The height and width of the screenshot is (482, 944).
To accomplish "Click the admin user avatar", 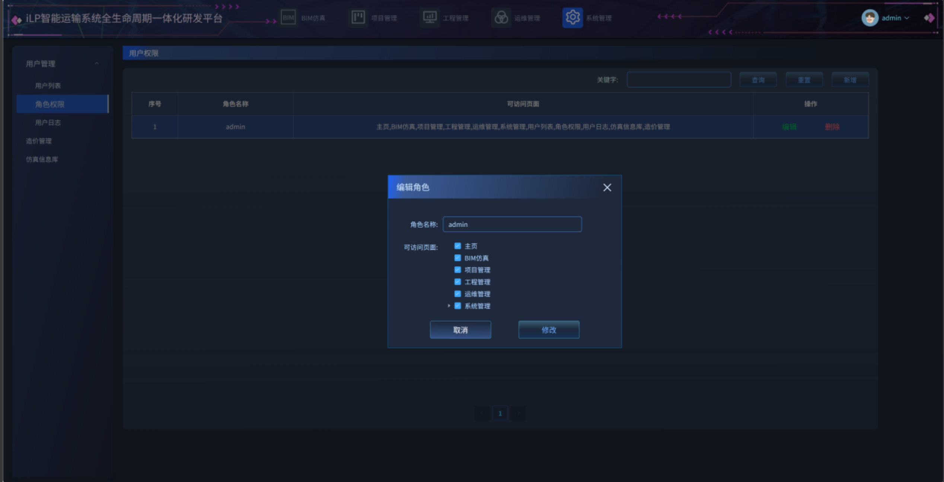I will click(870, 18).
